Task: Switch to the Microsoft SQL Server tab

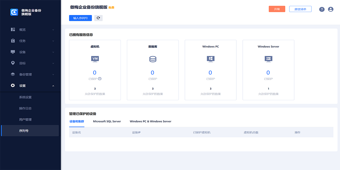Action: coord(107,121)
